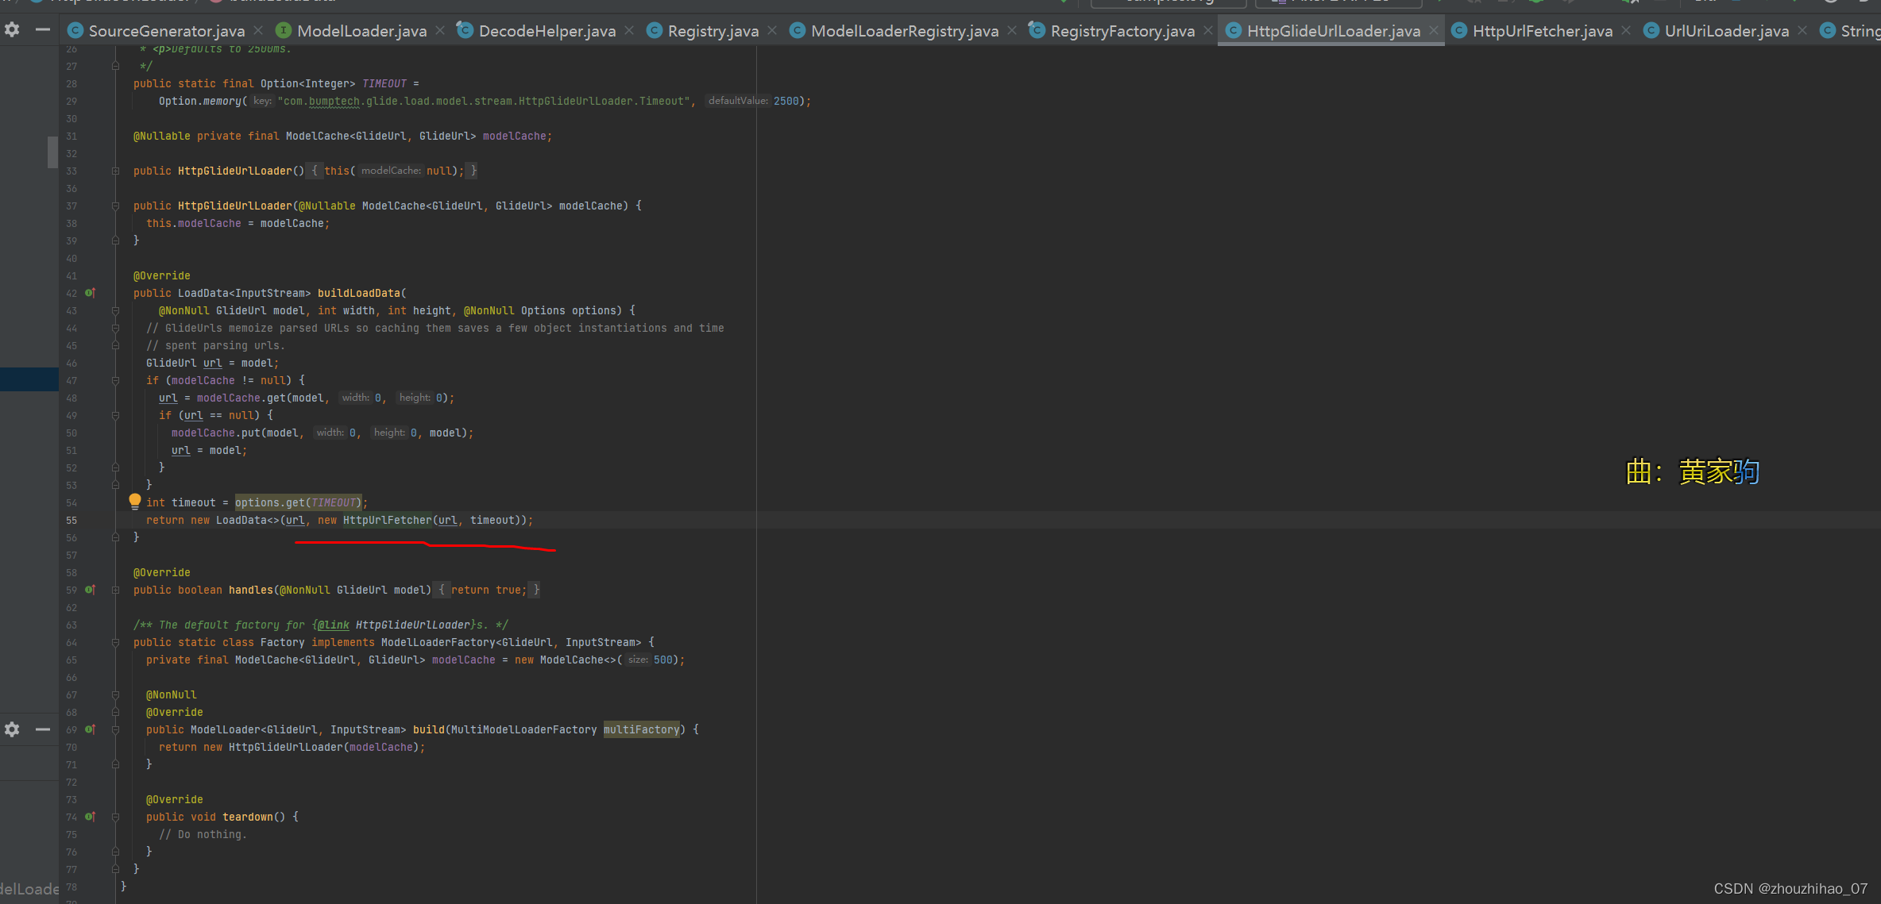
Task: Close the SourceGenerator.java tab
Action: tap(258, 30)
